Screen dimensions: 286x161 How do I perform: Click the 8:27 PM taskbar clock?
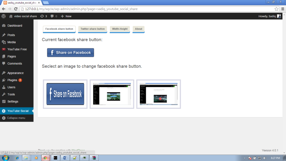275,158
